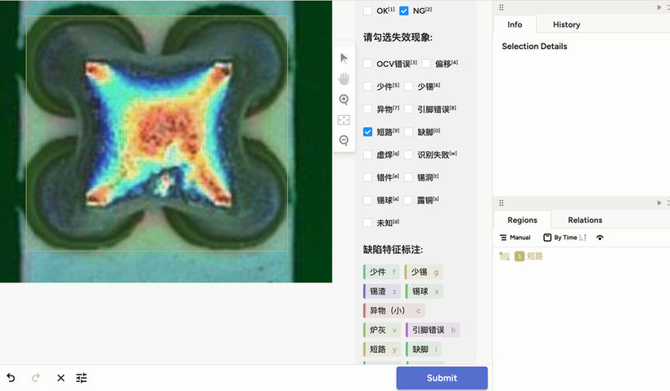Switch to the History tab
This screenshot has width=670, height=391.
pyautogui.click(x=566, y=24)
